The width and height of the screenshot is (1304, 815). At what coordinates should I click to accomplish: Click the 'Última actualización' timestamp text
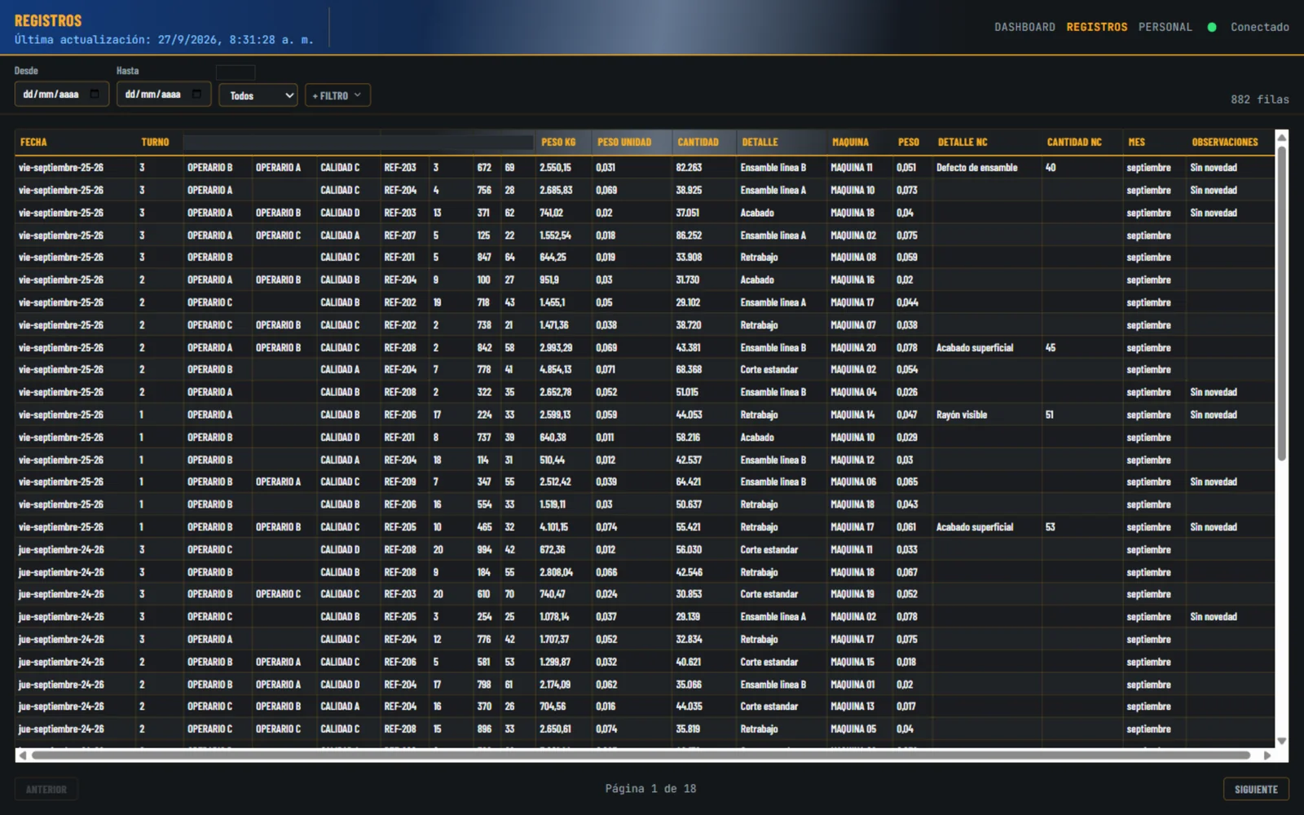(x=164, y=40)
